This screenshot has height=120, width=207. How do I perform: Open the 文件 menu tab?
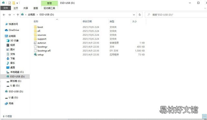(x=5, y=8)
